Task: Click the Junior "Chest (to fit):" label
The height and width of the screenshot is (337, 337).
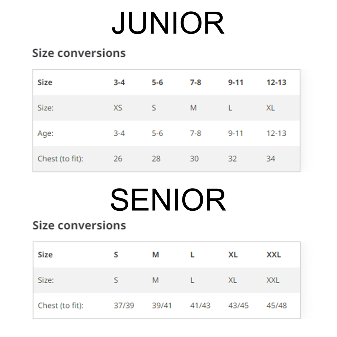Action: (60, 159)
